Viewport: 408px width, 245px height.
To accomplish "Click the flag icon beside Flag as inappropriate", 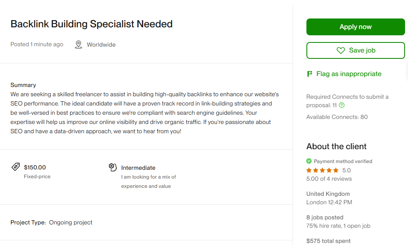I will tap(309, 74).
